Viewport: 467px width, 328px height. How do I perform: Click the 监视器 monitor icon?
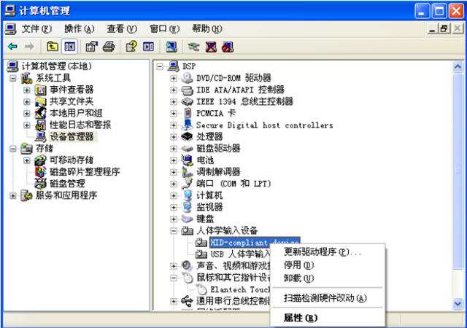(x=188, y=207)
